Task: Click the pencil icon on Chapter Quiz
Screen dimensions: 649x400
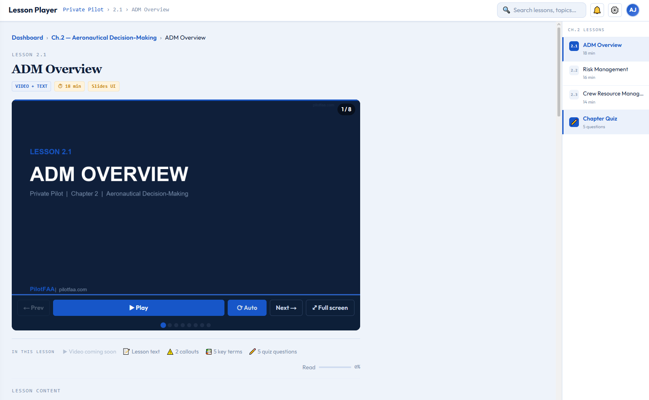Action: tap(574, 122)
